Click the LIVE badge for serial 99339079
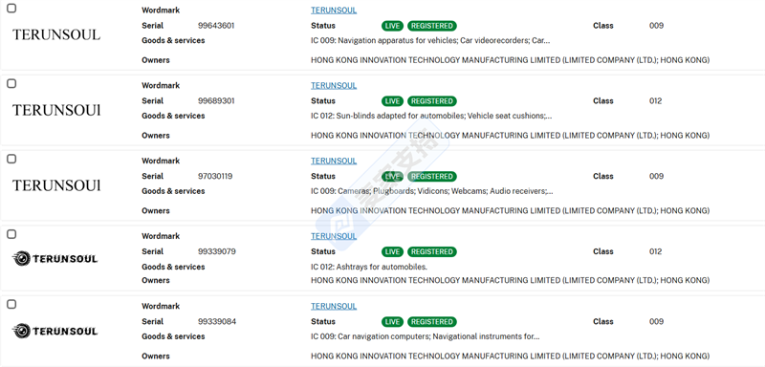The height and width of the screenshot is (367, 765). point(392,252)
